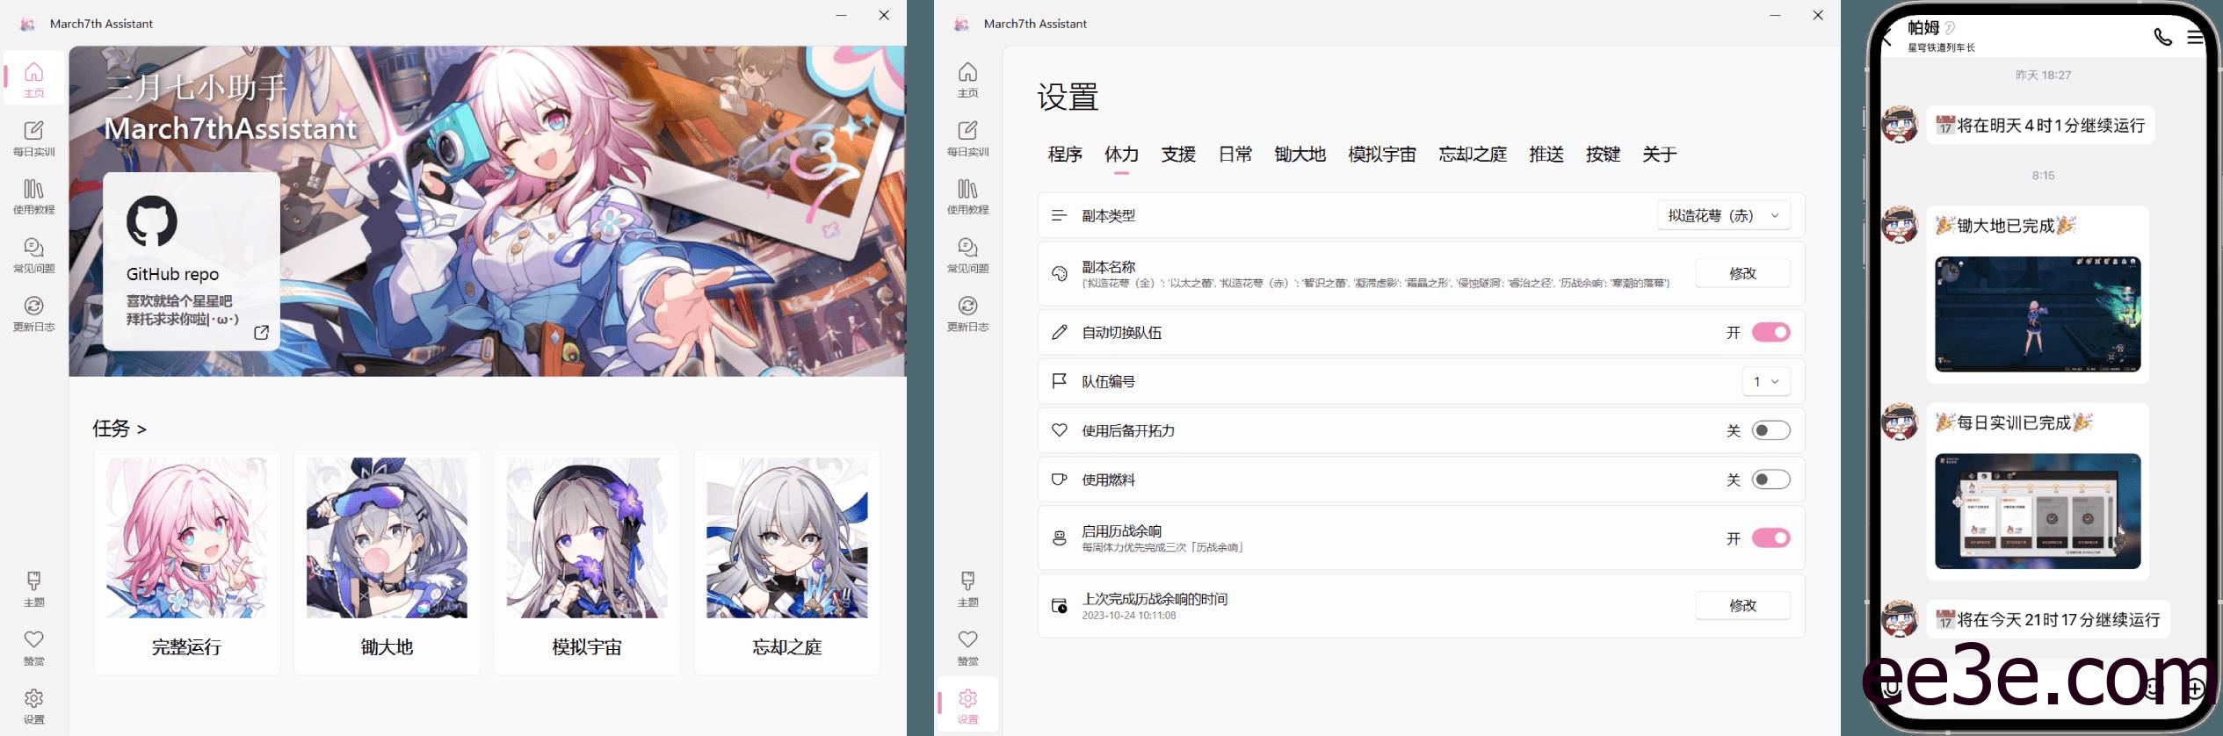Screen dimensions: 2223x736
Task: Click calendar icon beside 上次完成历战余响的时间
Action: pyautogui.click(x=1059, y=606)
